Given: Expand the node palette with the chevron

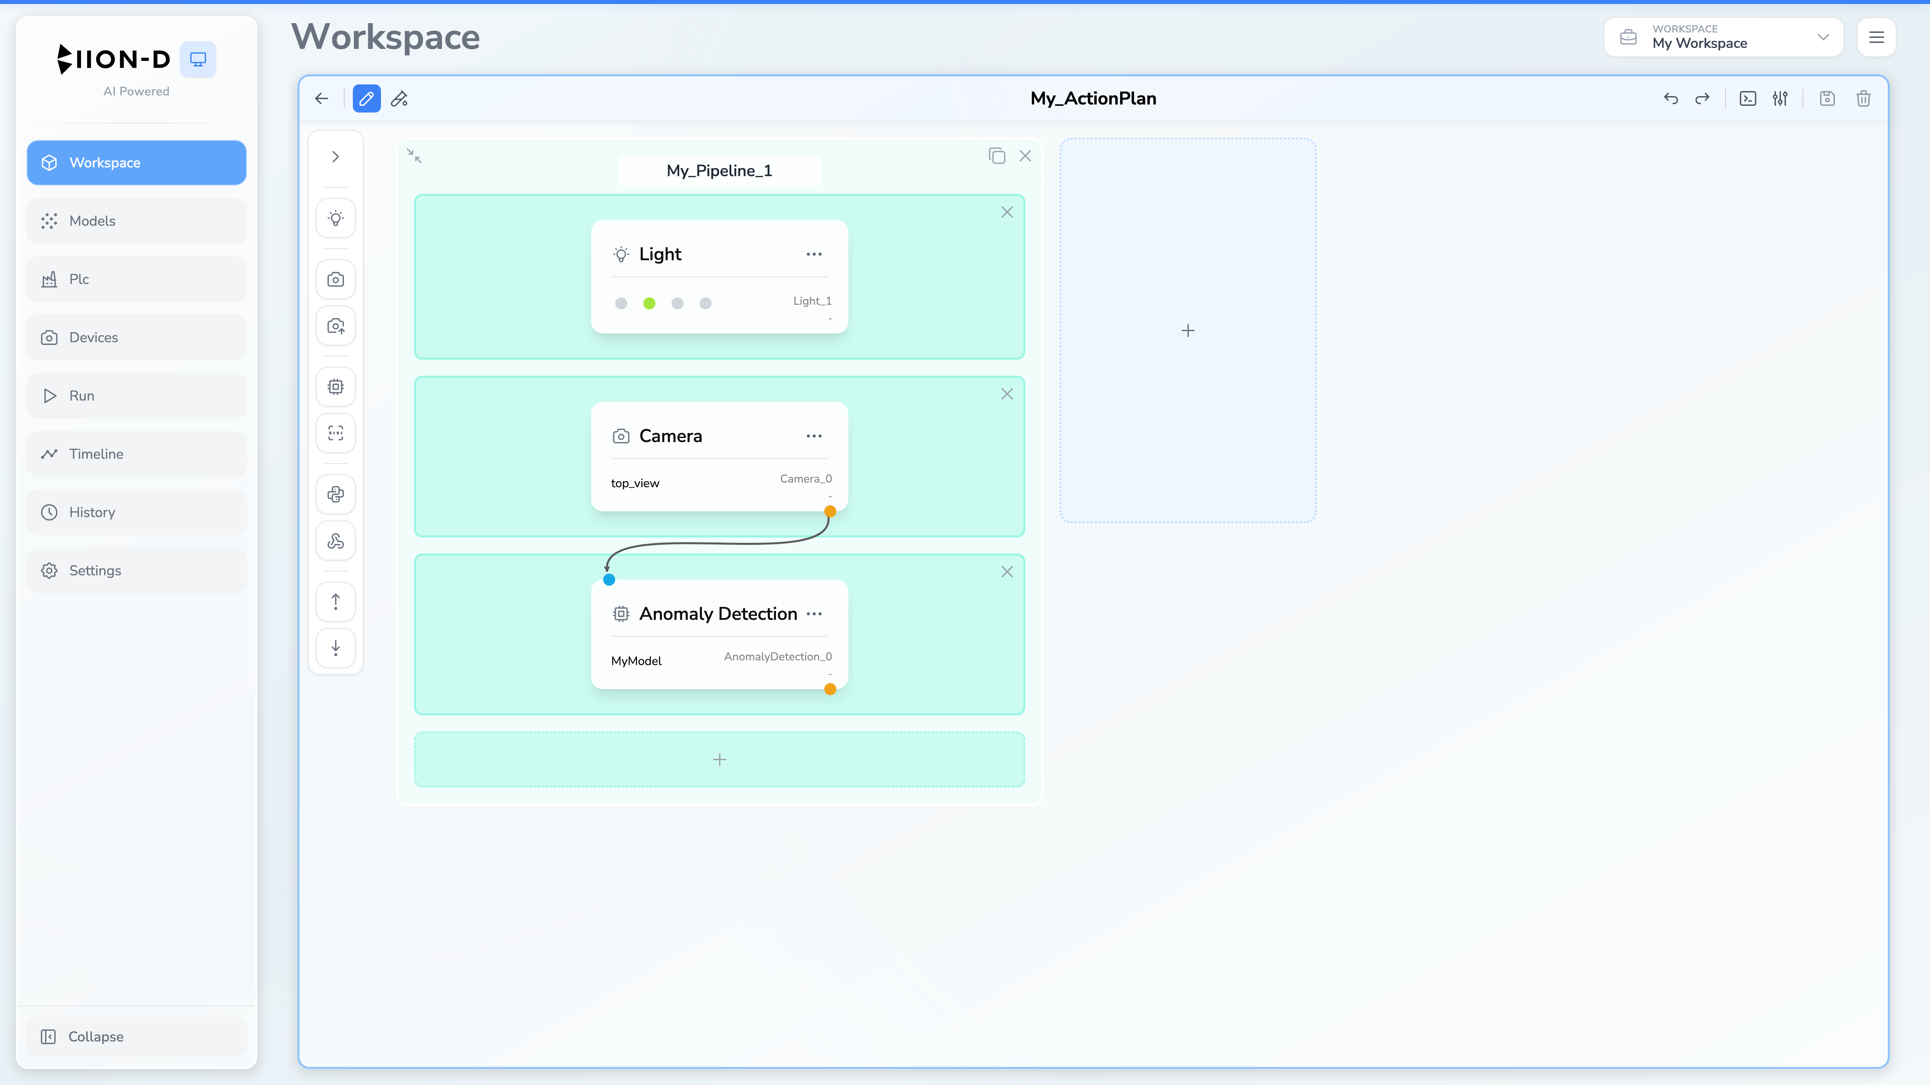Looking at the screenshot, I should point(336,156).
